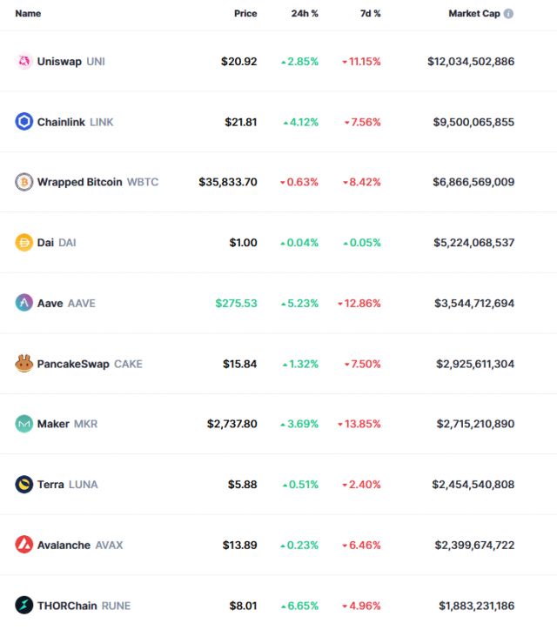
Task: Sort by the Price column header
Action: tap(245, 14)
